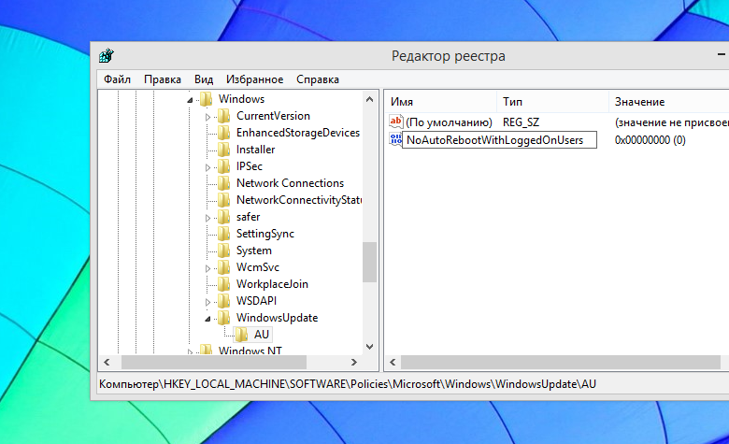Expand the IPSec key
The image size is (729, 444).
(x=207, y=167)
